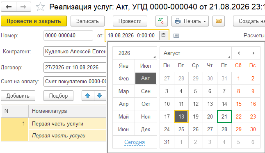265x153 pixels.
Task: Select highlighted month Авг
Action: pyautogui.click(x=146, y=78)
